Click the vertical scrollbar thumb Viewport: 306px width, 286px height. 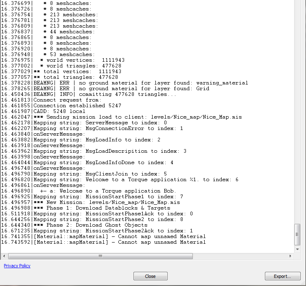click(x=297, y=234)
